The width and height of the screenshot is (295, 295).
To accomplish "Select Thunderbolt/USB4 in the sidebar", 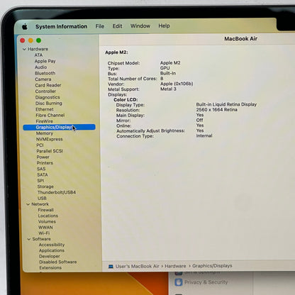I will click(57, 192).
